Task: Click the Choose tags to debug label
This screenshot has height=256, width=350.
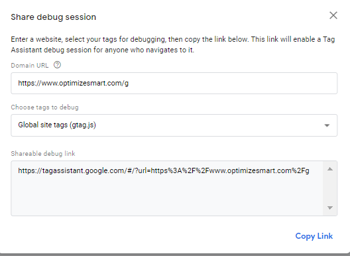Action: point(44,107)
